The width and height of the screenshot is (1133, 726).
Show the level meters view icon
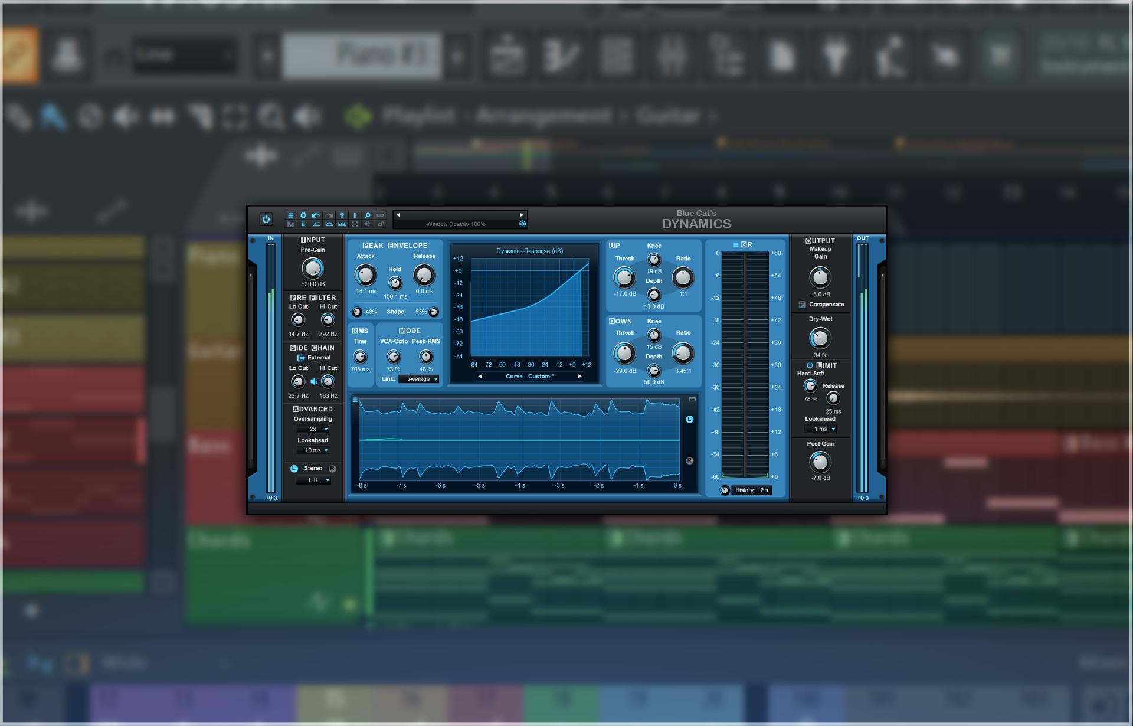click(342, 224)
